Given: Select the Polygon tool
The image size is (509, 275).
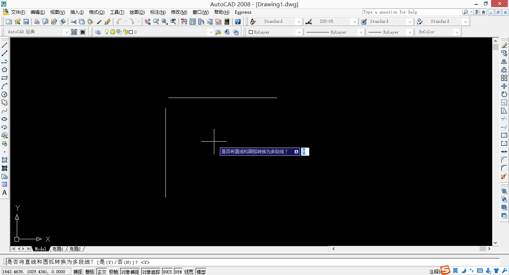Looking at the screenshot, I should pos(4,70).
